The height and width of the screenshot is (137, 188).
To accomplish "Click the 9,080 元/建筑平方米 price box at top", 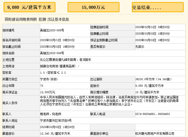I will tap(29, 7).
